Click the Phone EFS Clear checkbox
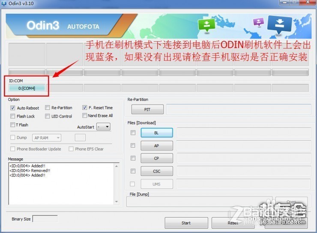The width and height of the screenshot is (317, 233). [71, 149]
